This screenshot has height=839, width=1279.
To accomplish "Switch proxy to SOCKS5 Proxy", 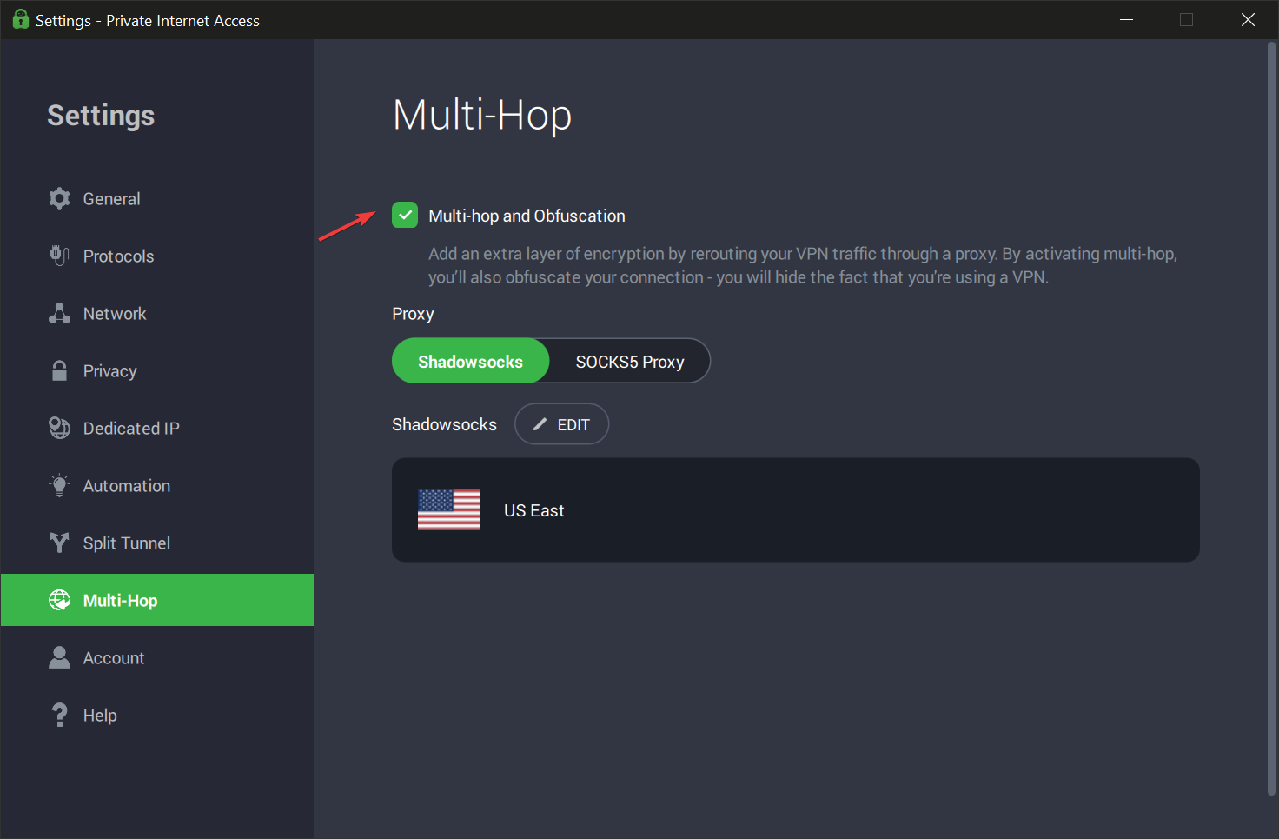I will coord(630,361).
